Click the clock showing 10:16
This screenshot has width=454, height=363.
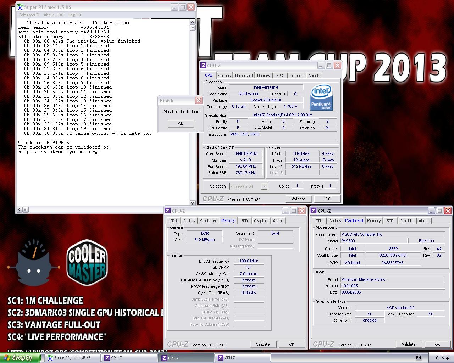point(441,358)
